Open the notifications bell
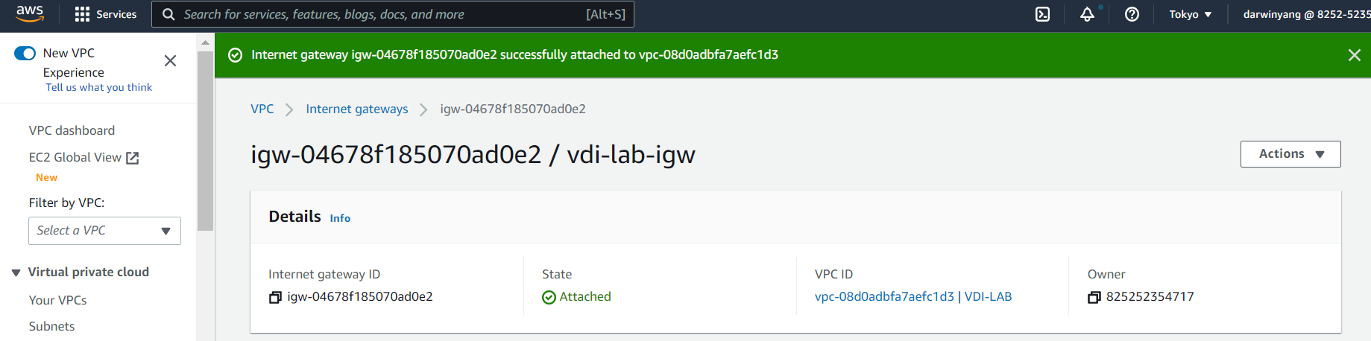 [x=1087, y=14]
